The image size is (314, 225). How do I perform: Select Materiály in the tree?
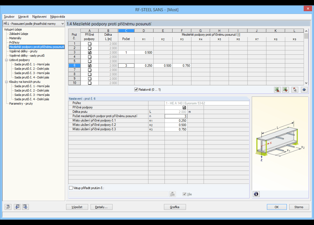[x=15, y=38]
